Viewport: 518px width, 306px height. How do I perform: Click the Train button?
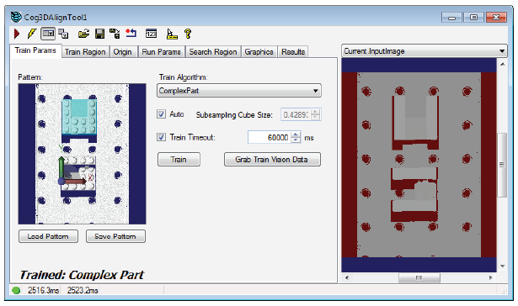179,160
